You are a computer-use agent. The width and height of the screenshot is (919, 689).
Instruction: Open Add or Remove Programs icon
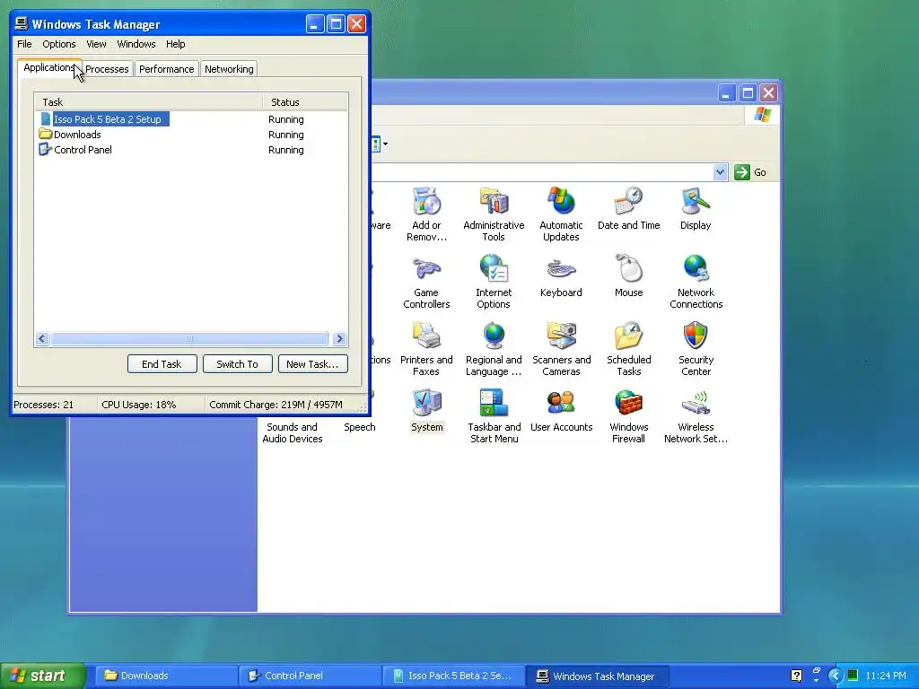[426, 202]
